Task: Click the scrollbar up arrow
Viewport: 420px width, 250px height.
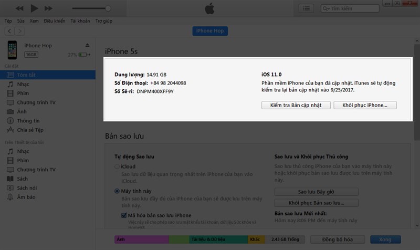Action: 417,41
